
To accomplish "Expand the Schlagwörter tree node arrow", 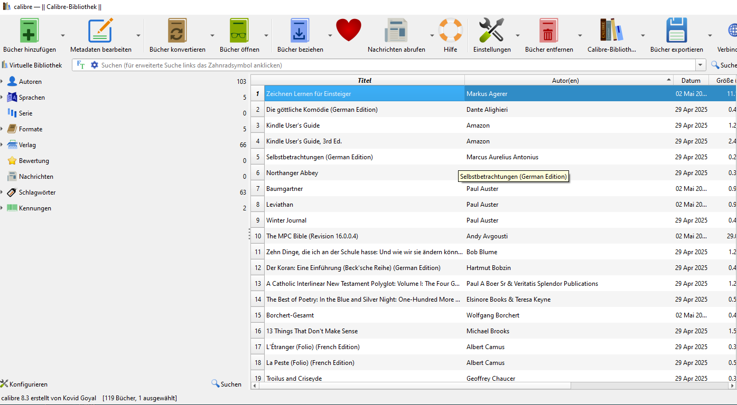I will tap(2, 192).
